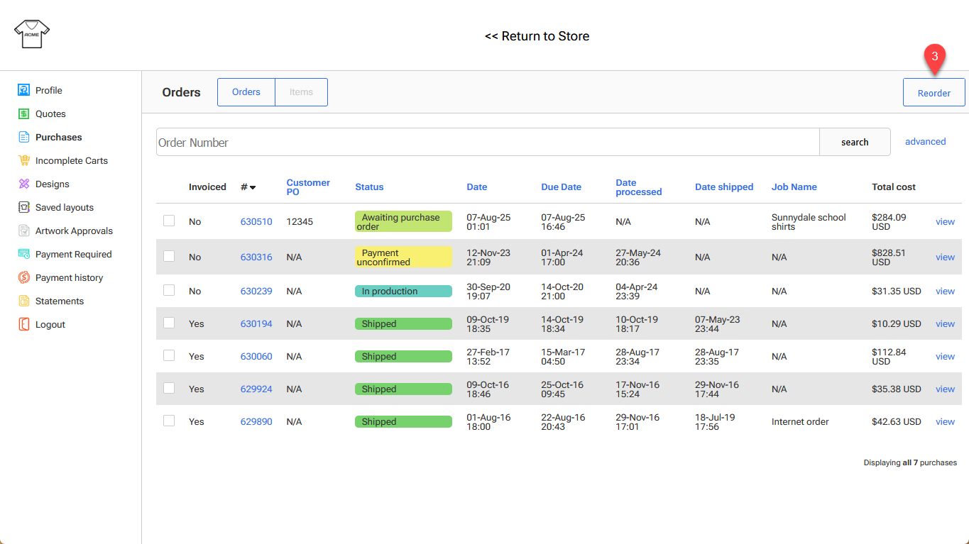
Task: Tick the checkbox for order 629890
Action: (x=169, y=421)
